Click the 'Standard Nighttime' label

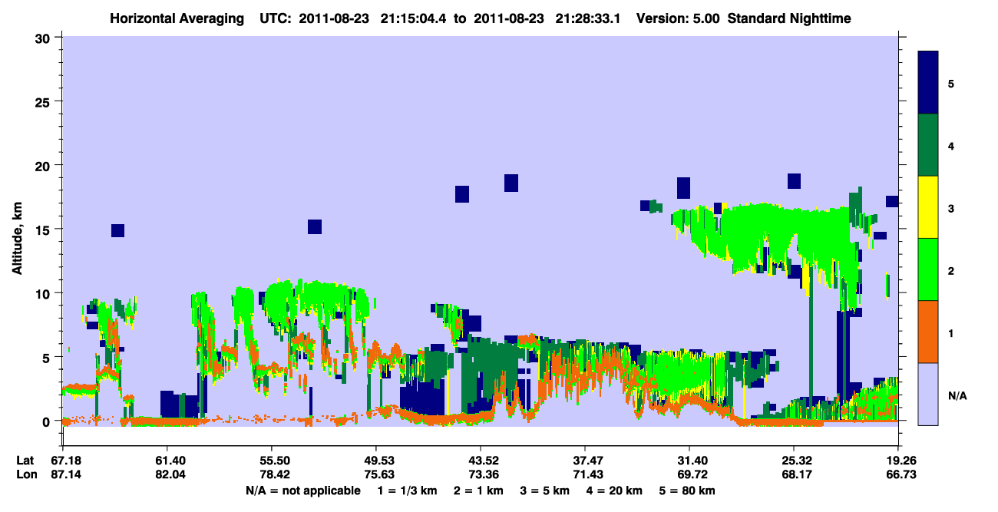coord(789,18)
